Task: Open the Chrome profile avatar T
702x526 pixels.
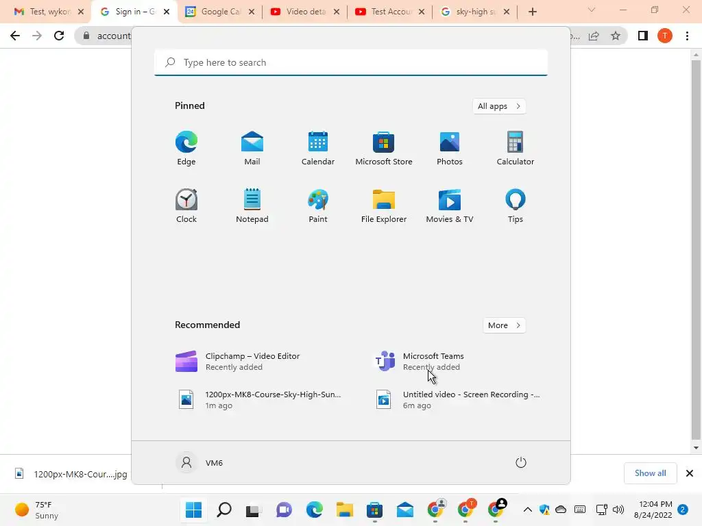Action: pos(665,36)
